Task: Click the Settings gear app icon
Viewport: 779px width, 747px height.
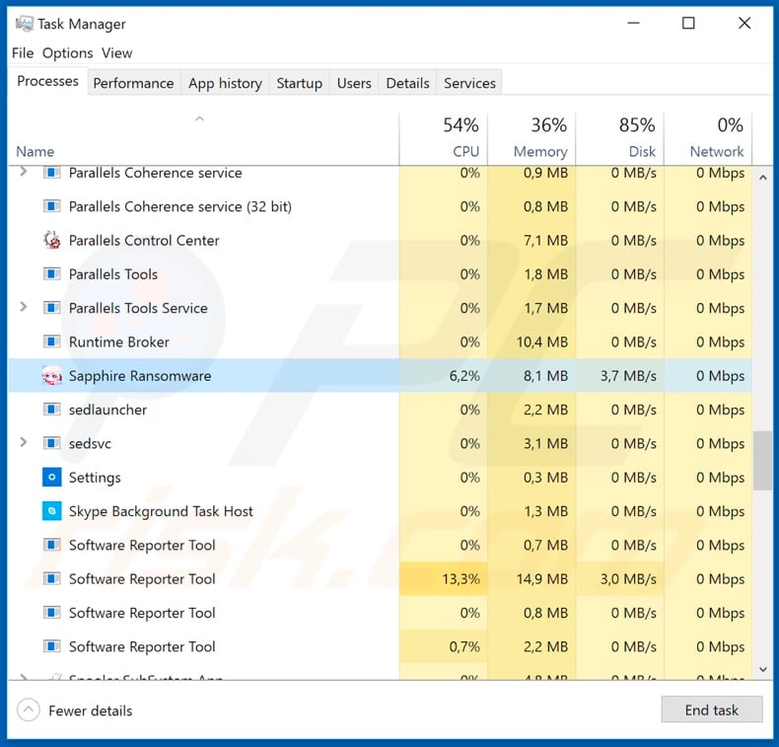Action: [51, 478]
